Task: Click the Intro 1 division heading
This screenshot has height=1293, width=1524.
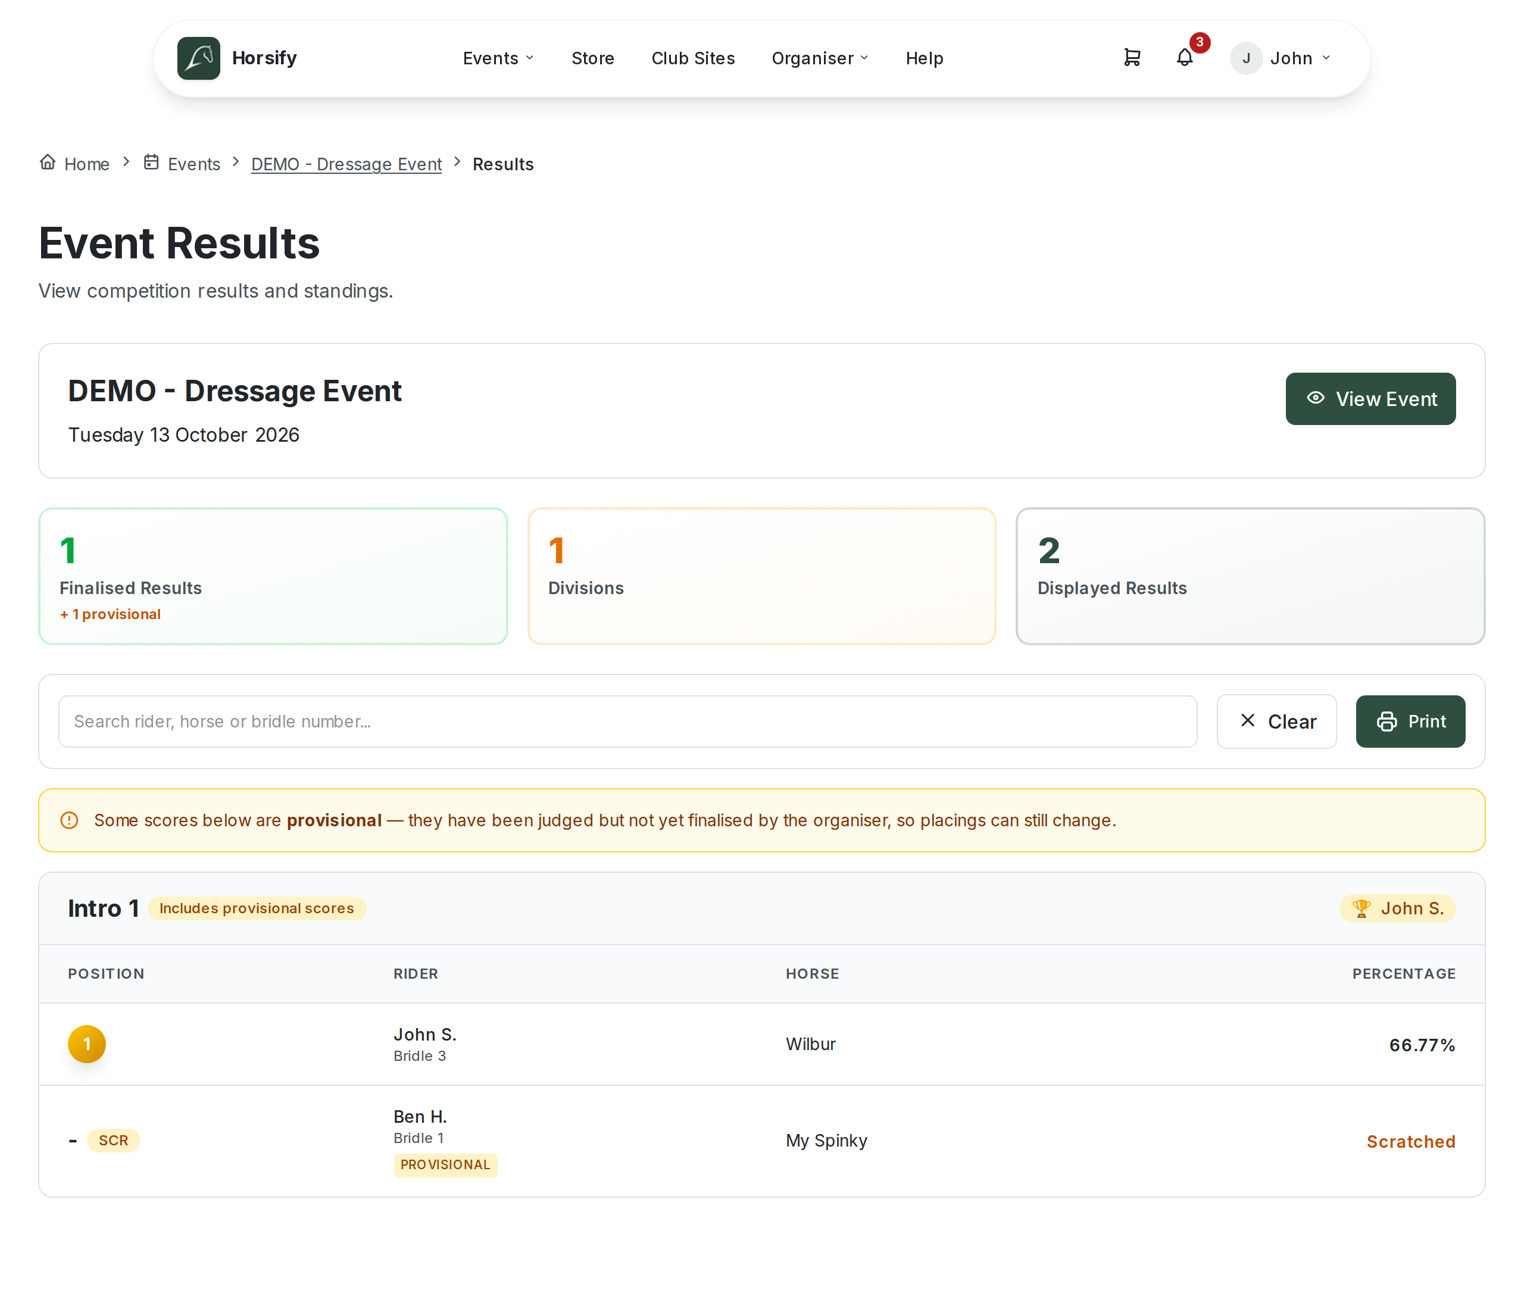Action: (x=104, y=908)
